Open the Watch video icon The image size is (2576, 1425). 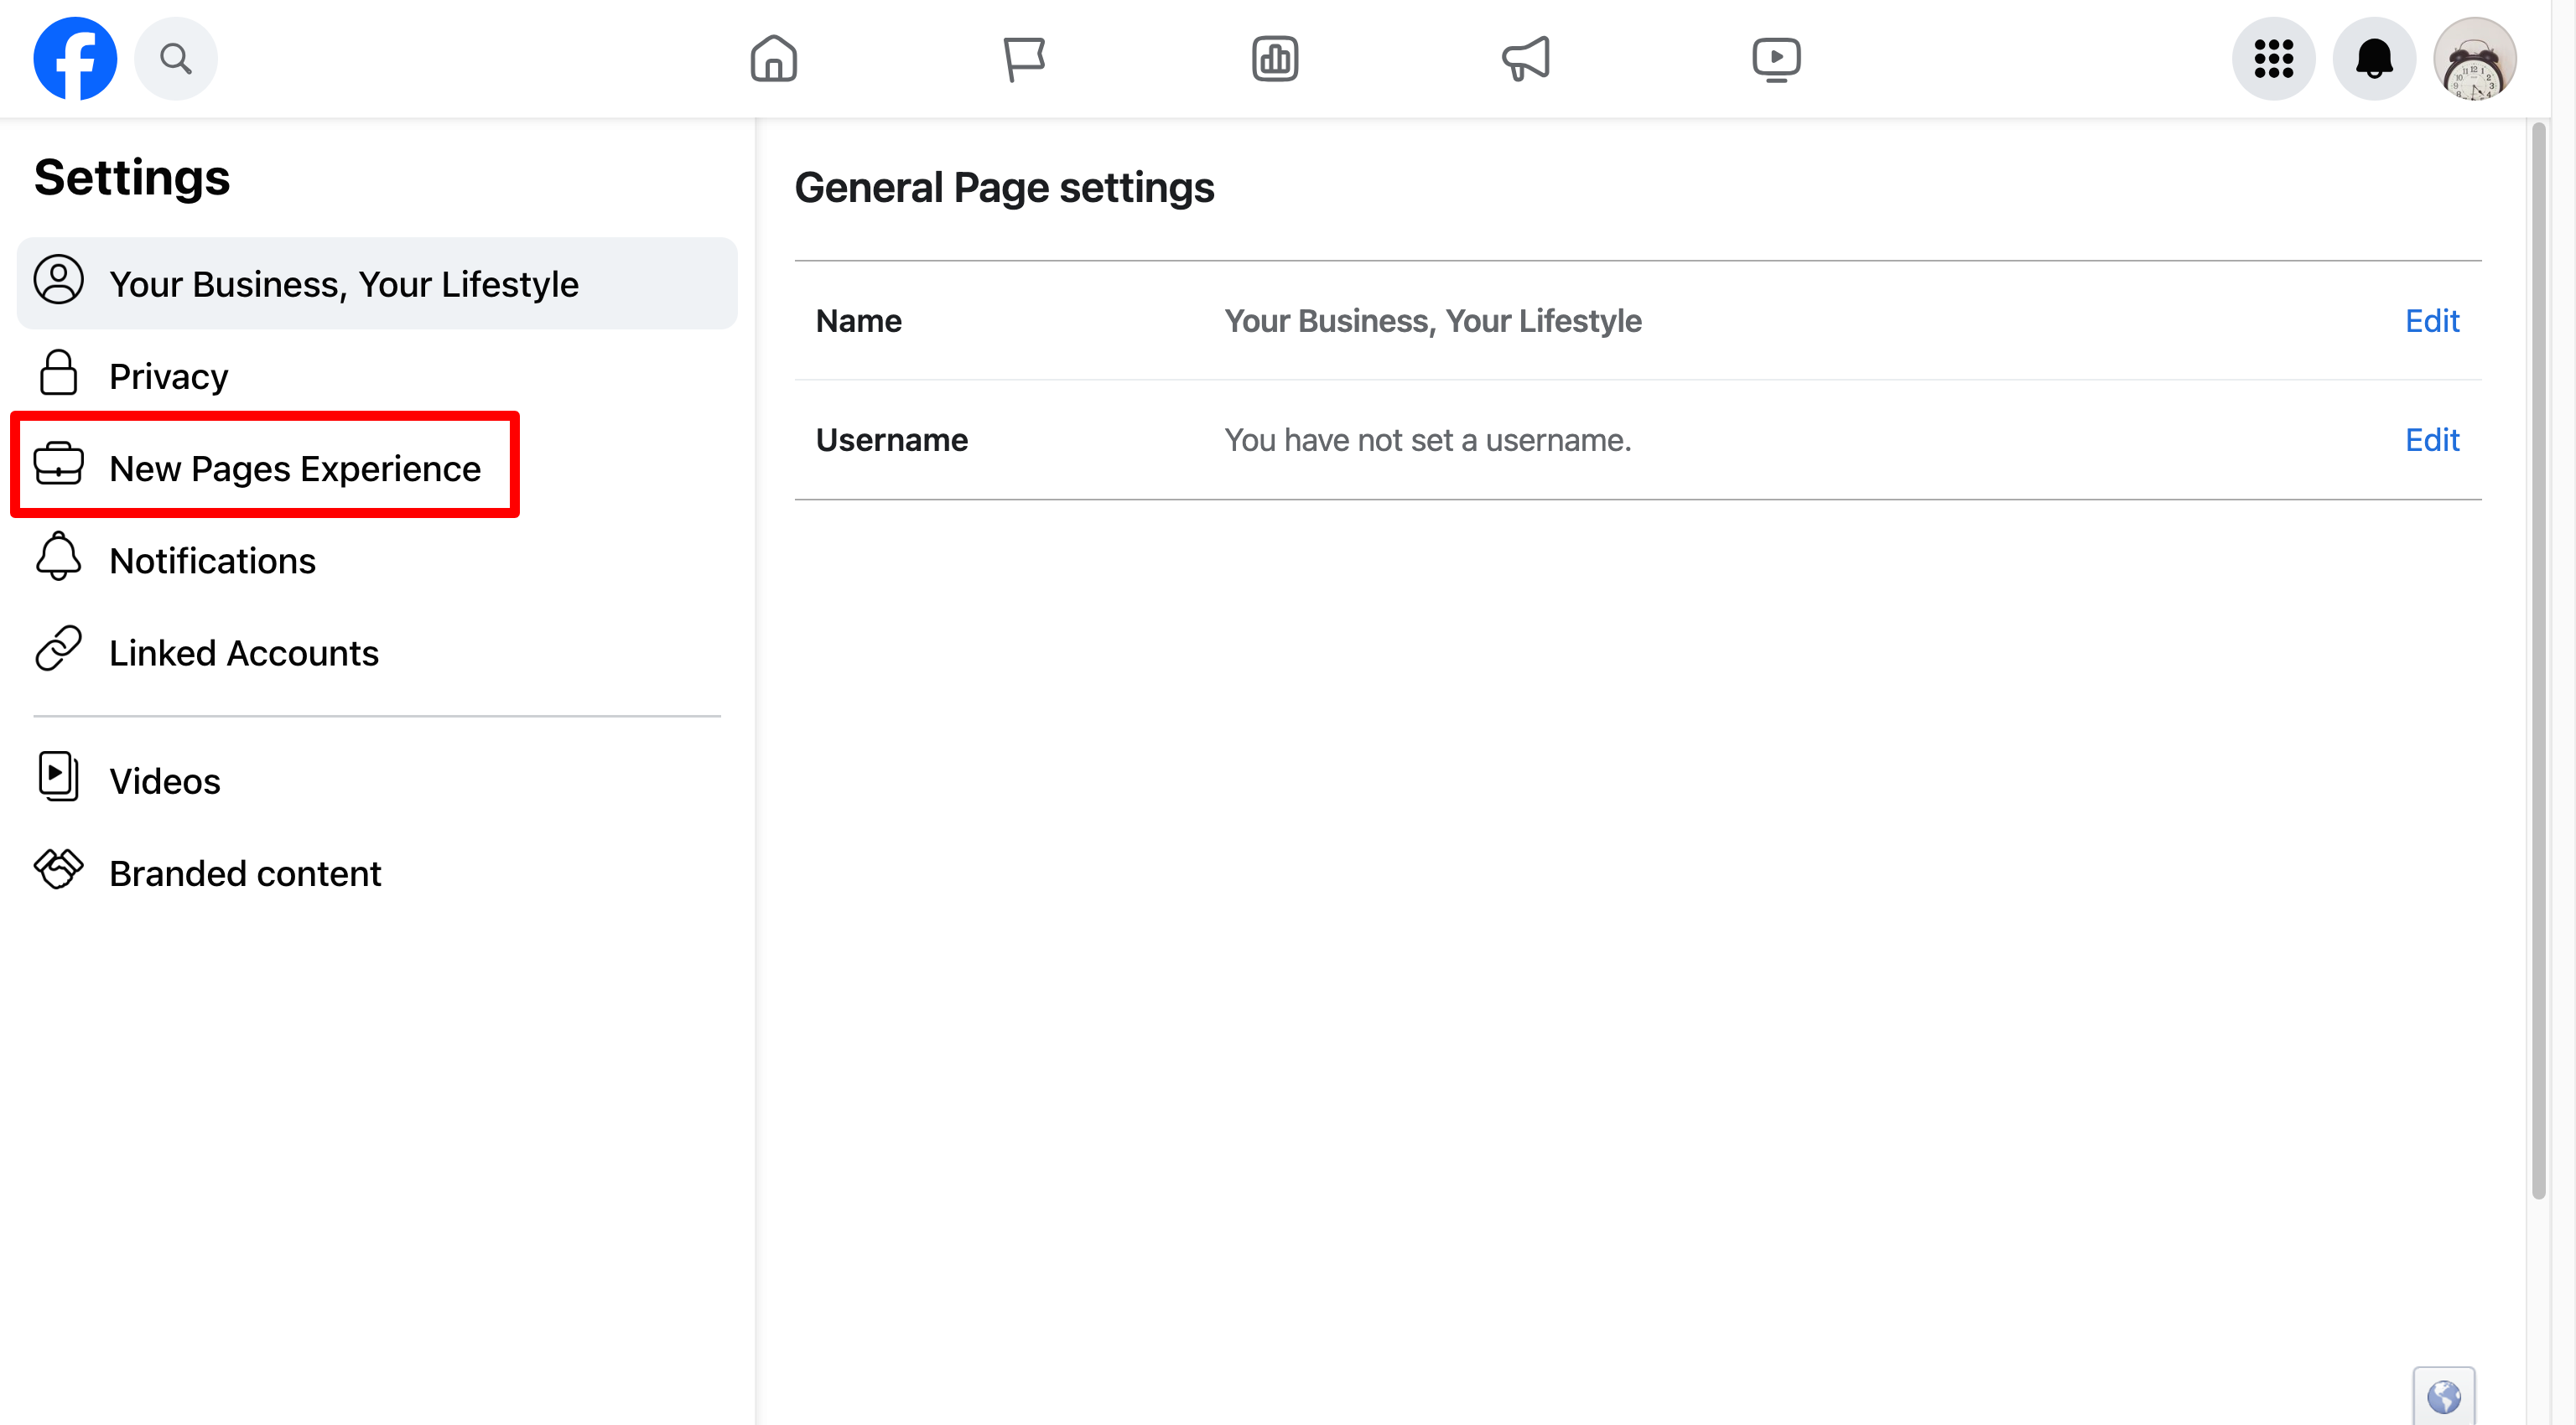pyautogui.click(x=1776, y=58)
